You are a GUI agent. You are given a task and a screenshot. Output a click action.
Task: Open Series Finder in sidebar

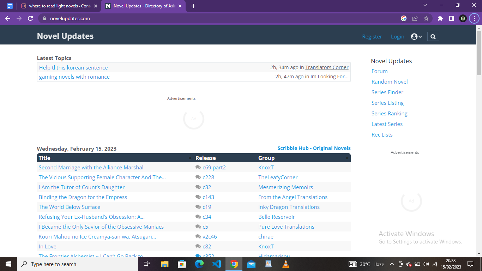tap(387, 92)
